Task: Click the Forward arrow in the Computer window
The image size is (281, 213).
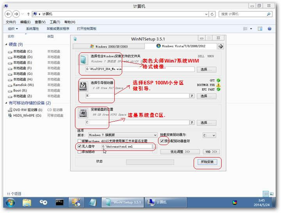Action: [x=16, y=14]
